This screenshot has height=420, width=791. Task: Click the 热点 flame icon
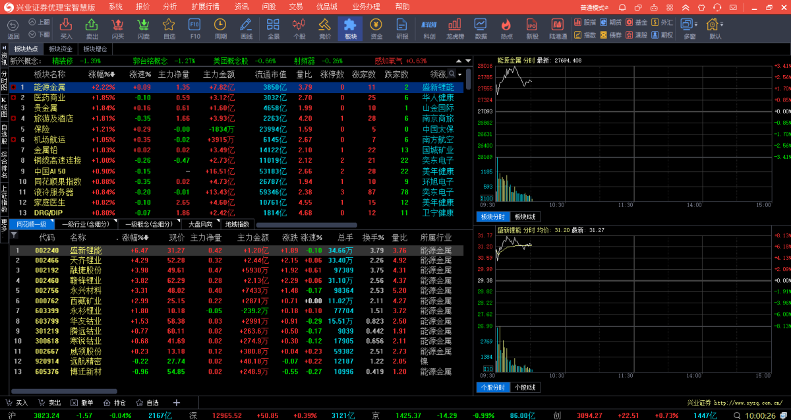click(x=506, y=27)
